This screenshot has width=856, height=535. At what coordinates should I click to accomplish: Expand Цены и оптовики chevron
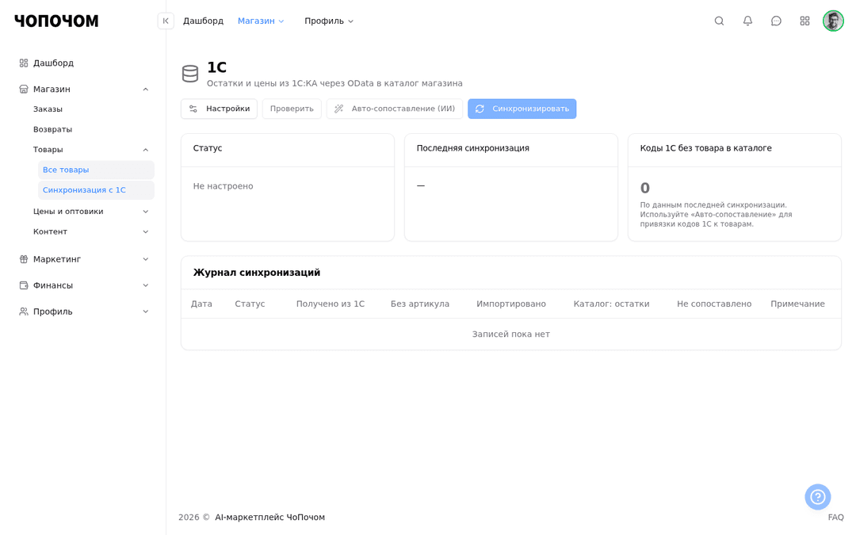[146, 212]
